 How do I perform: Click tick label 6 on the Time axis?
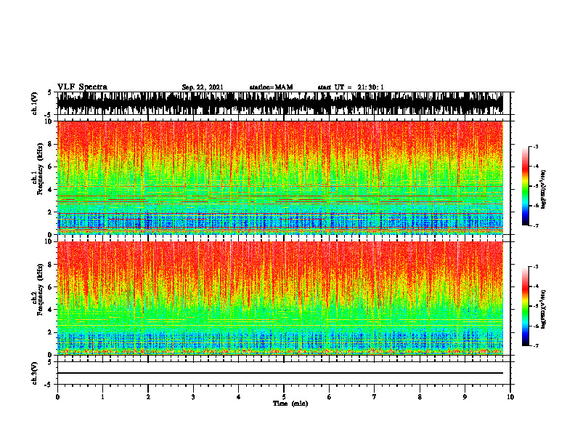coord(330,397)
